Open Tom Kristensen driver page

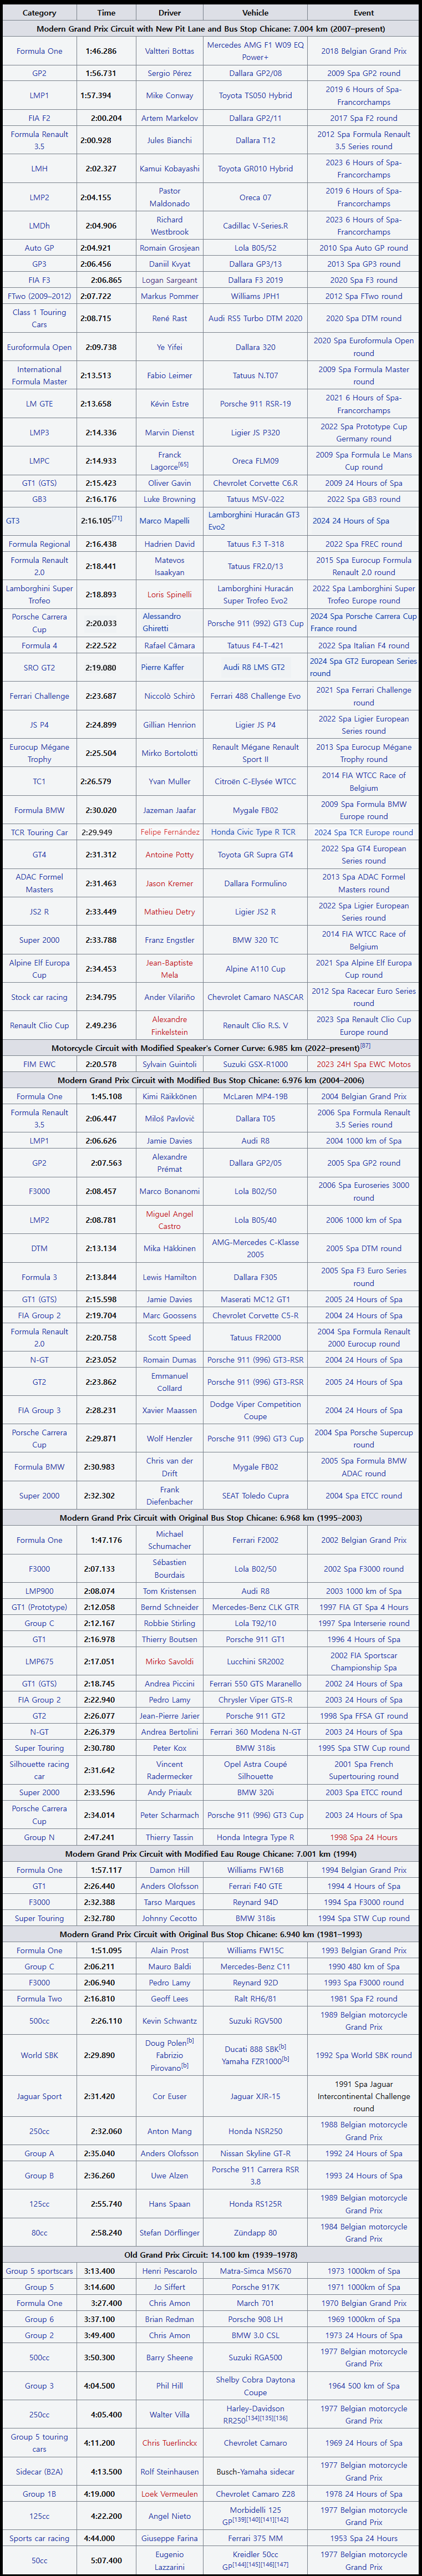170,1591
